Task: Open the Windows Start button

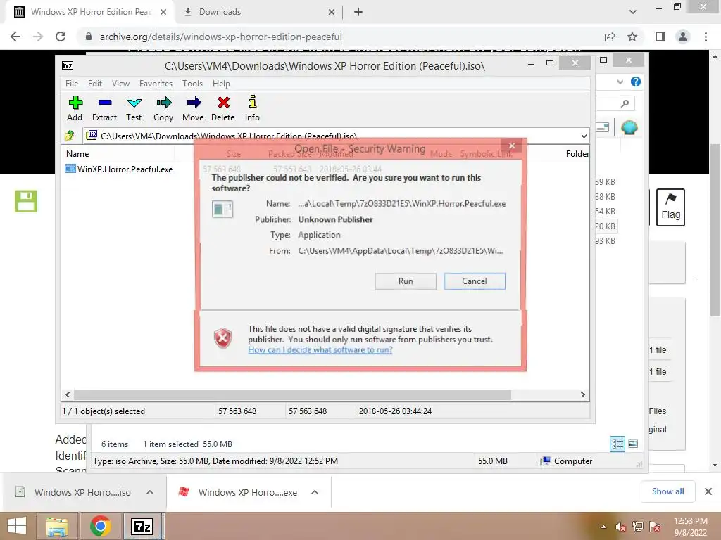Action: point(17,526)
